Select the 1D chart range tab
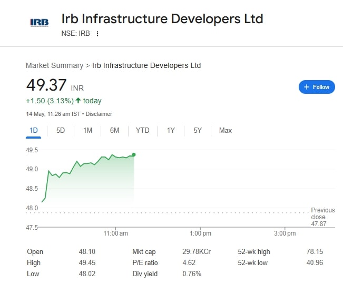Viewport: 343px width, 283px height. tap(34, 131)
